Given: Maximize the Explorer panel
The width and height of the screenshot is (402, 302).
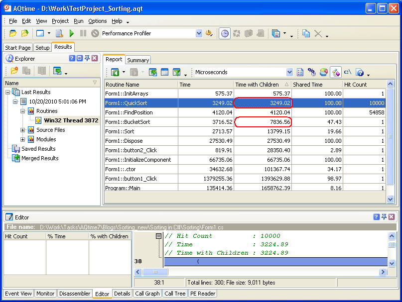Looking at the screenshot, I should point(80,58).
